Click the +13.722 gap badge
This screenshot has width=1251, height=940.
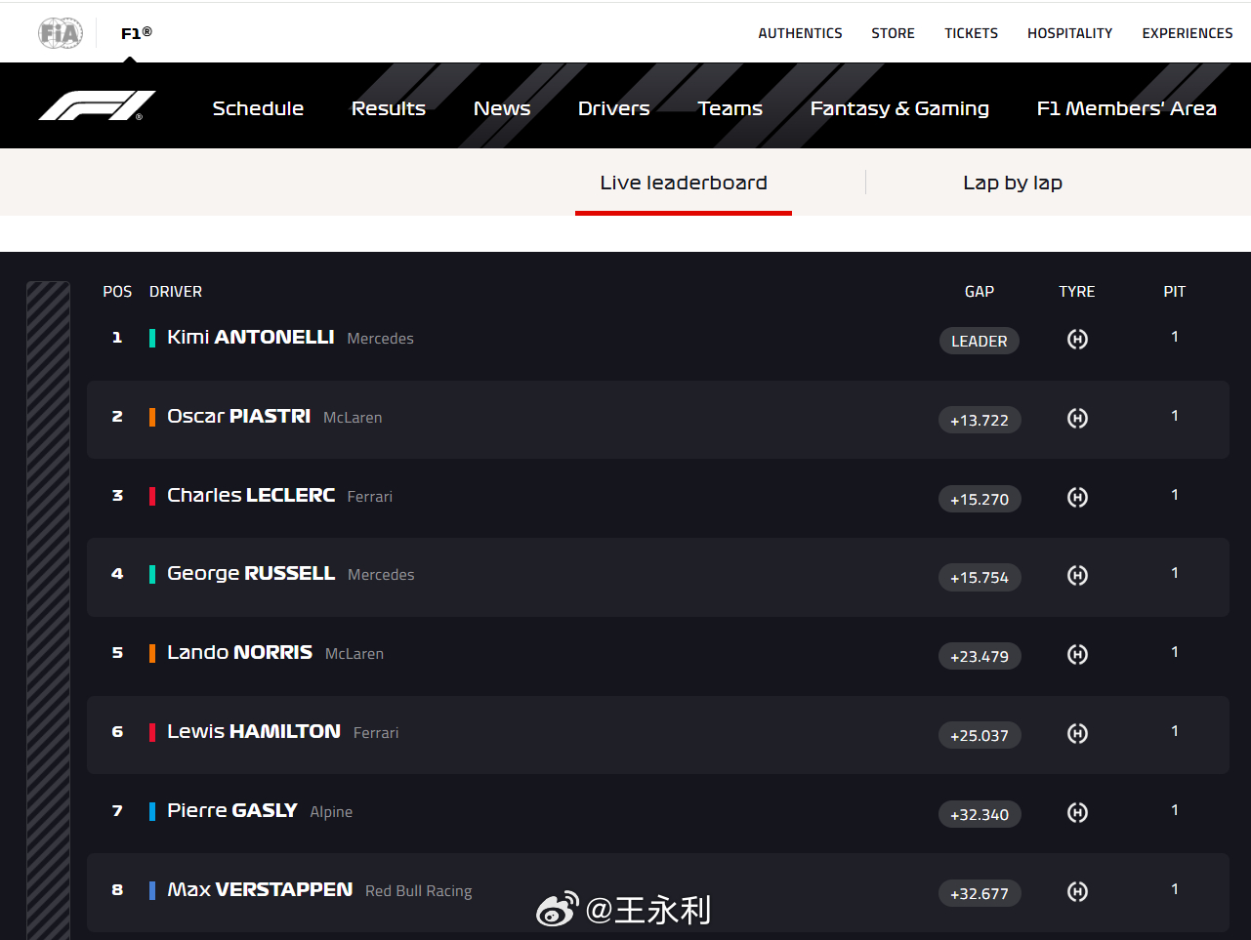(x=980, y=420)
